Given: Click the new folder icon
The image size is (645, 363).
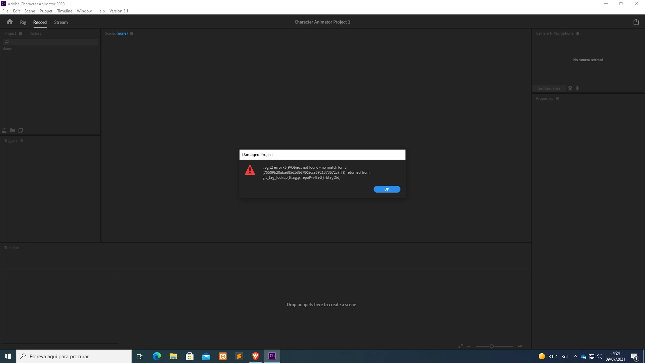Looking at the screenshot, I should (x=12, y=130).
